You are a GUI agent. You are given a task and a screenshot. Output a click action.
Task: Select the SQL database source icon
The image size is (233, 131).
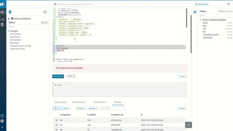[10, 12]
